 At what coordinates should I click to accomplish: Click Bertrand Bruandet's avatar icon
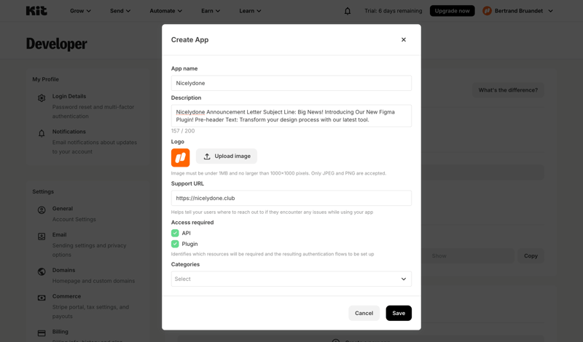point(487,11)
